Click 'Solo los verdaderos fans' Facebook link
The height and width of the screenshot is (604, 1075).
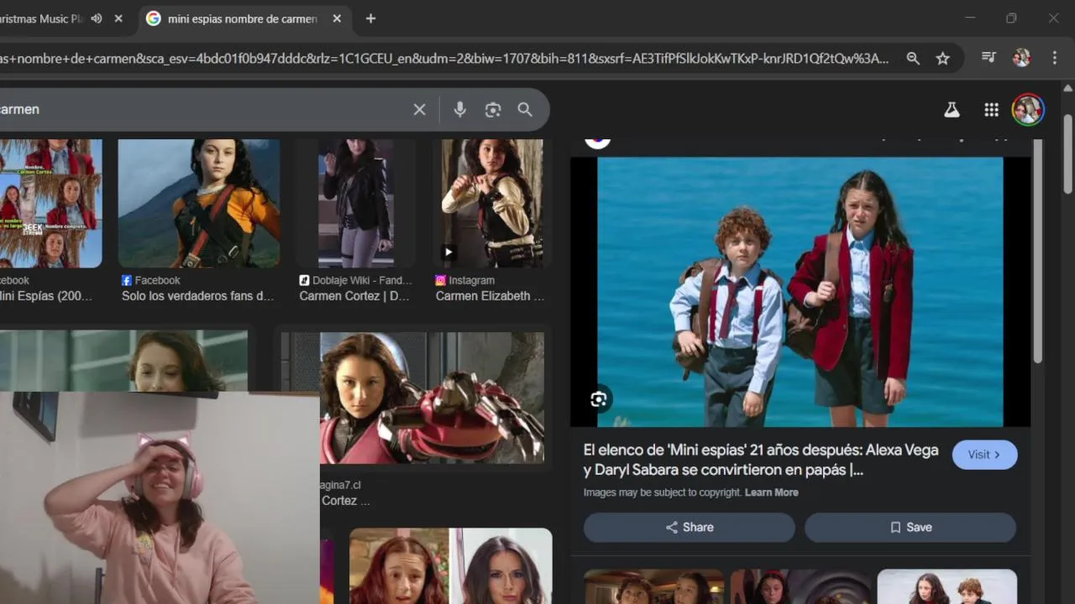coord(197,295)
